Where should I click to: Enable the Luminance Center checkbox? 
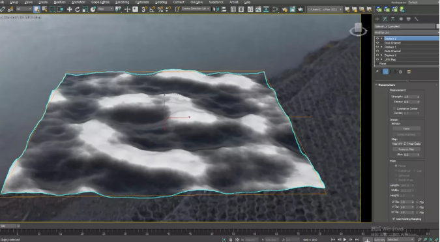coord(394,108)
